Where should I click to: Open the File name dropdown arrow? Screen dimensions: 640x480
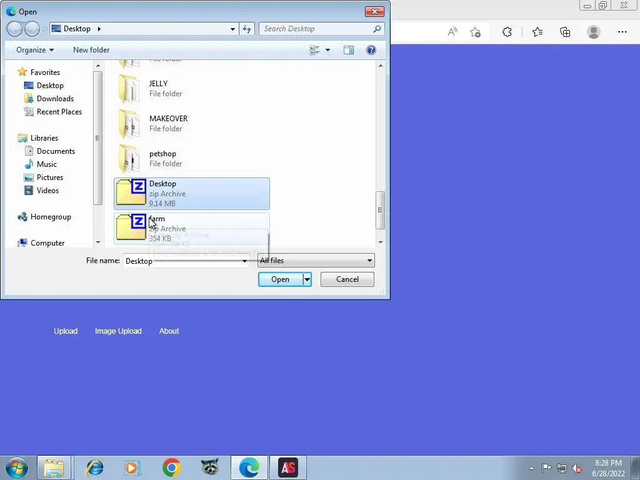point(244,261)
